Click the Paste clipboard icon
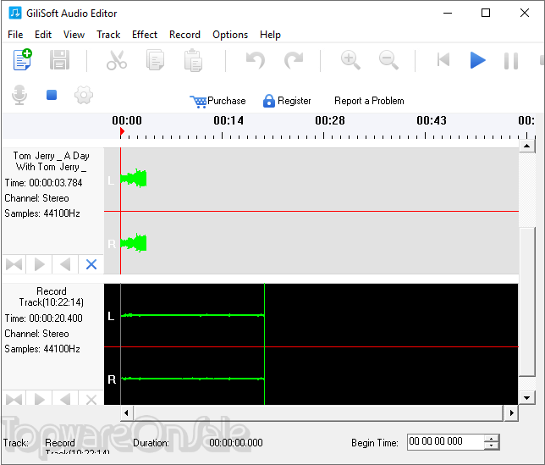The height and width of the screenshot is (465, 545). [193, 60]
